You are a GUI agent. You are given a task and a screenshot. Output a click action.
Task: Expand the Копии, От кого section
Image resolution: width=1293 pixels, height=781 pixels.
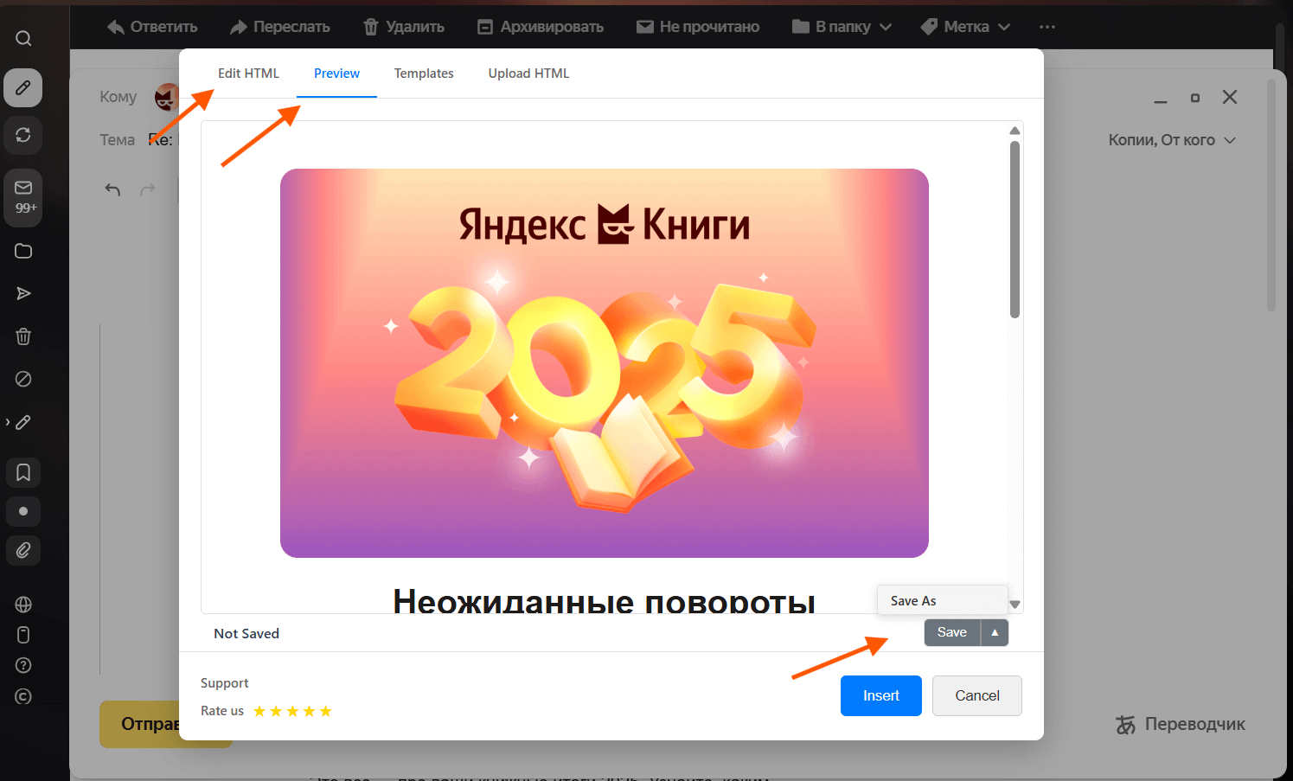pyautogui.click(x=1173, y=139)
